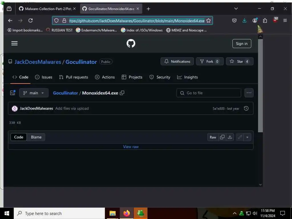The image size is (292, 219).
Task: Open Windows Start menu
Action: (7, 213)
